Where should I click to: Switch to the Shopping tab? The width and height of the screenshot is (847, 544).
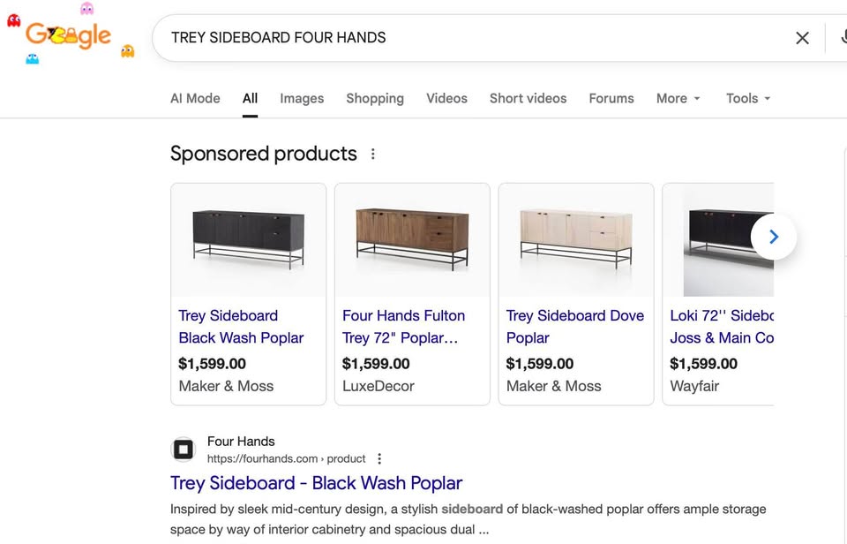point(374,98)
